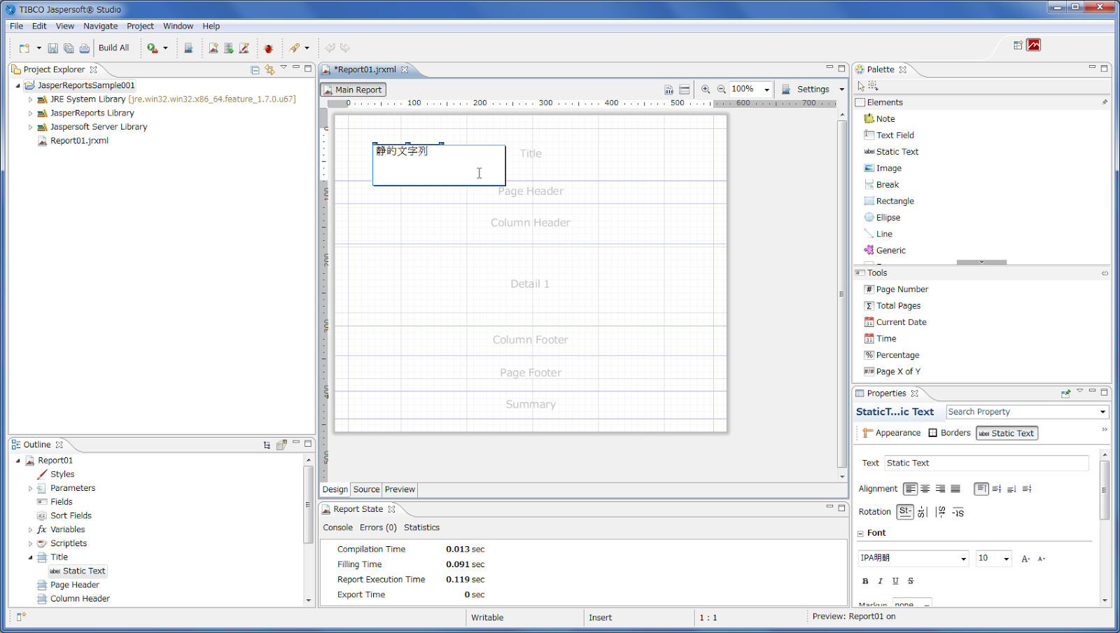Expand Parameters in Outline
The width and height of the screenshot is (1120, 633).
[x=30, y=488]
